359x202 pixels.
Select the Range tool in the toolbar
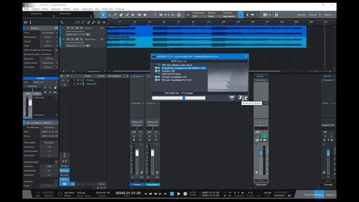(x=109, y=15)
